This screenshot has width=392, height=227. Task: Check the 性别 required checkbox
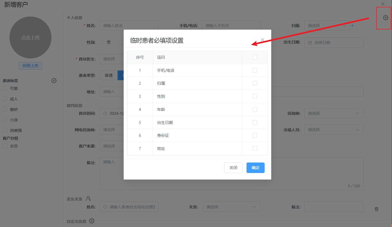(x=255, y=96)
